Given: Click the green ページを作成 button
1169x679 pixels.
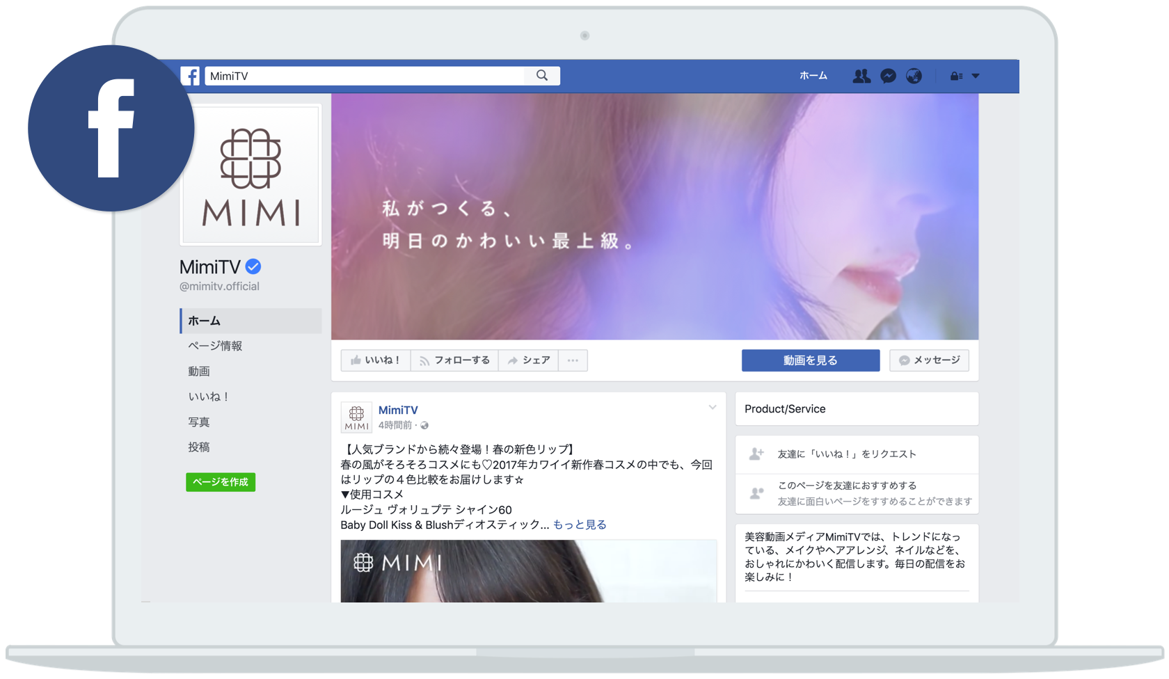Looking at the screenshot, I should [221, 482].
